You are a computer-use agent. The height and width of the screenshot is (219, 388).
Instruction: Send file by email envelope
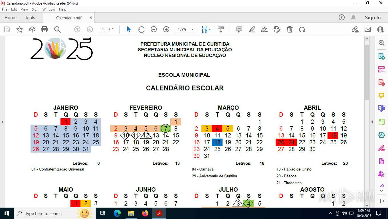click(x=368, y=29)
